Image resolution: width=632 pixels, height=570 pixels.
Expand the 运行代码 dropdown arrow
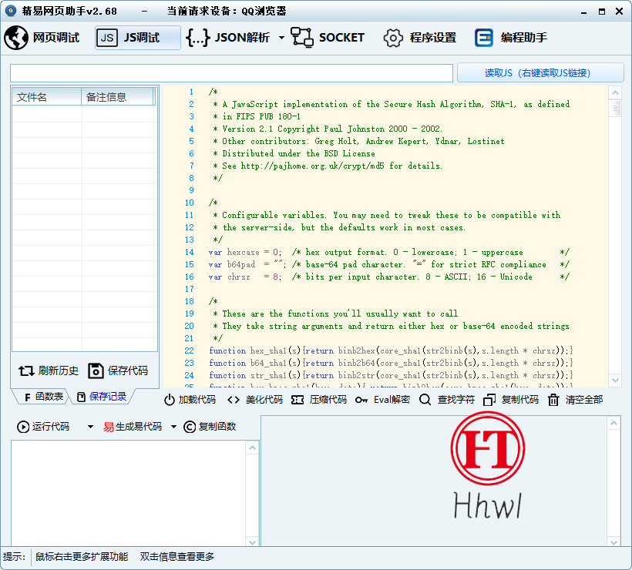90,427
